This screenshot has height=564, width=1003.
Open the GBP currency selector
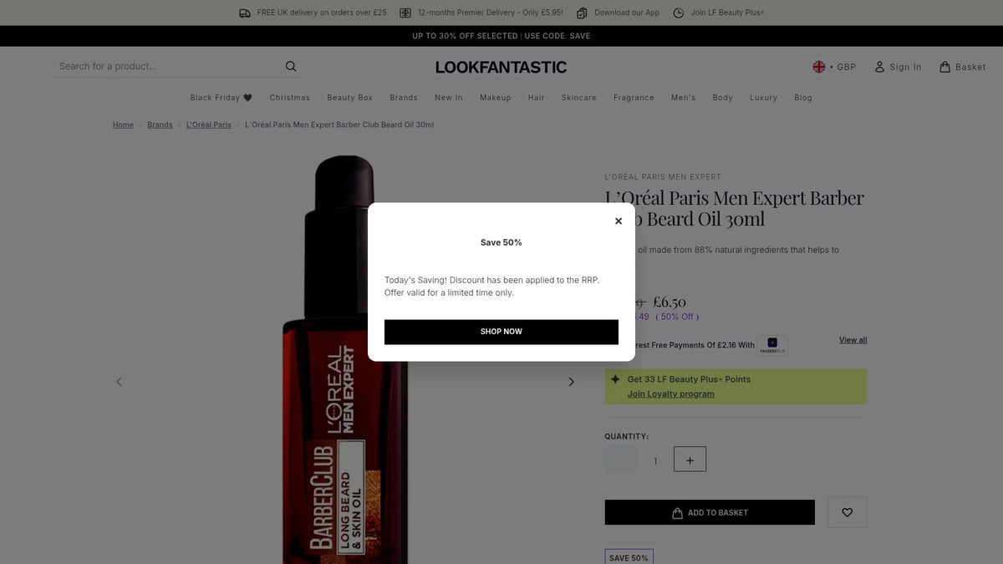pos(834,66)
